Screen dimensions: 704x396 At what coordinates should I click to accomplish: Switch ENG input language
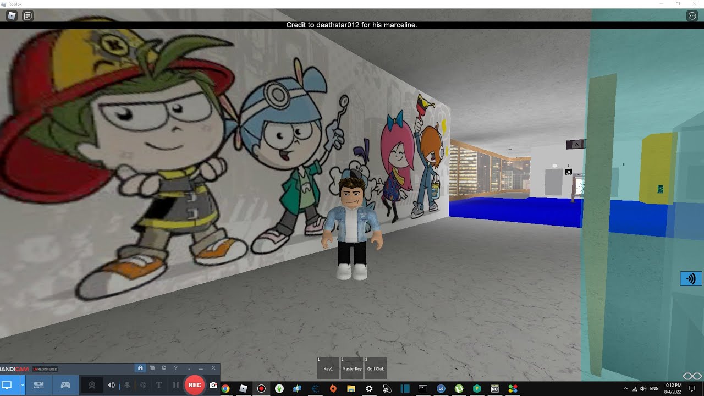click(x=654, y=388)
